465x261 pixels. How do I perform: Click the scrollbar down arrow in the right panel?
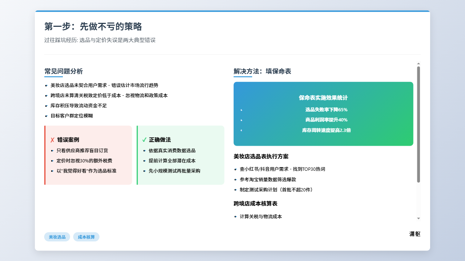[418, 218]
